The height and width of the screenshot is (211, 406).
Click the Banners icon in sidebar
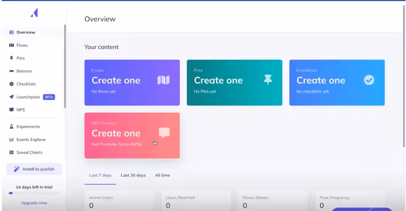(x=11, y=71)
